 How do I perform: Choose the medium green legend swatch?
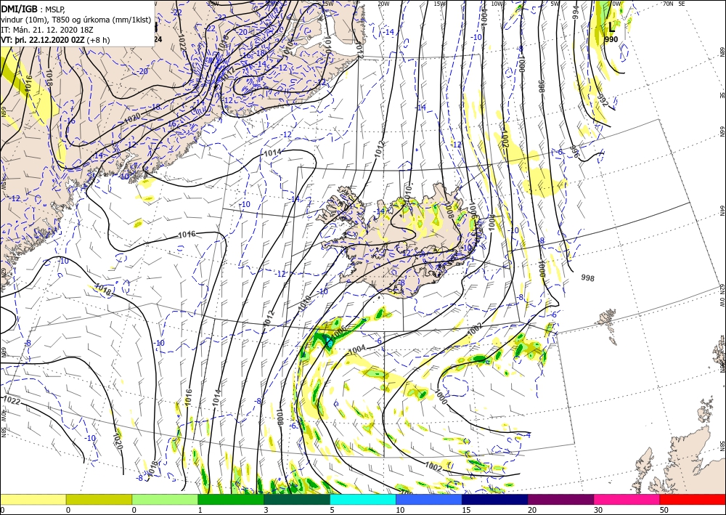click(231, 499)
